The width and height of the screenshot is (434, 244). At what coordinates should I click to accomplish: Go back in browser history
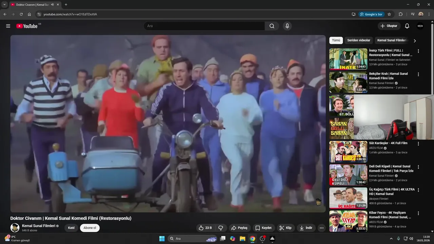[x=5, y=14]
